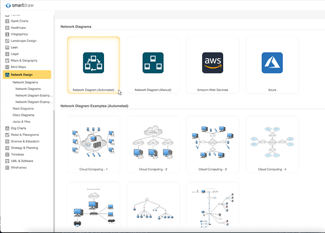
Task: Click the Healthcare category icon
Action: point(7,28)
